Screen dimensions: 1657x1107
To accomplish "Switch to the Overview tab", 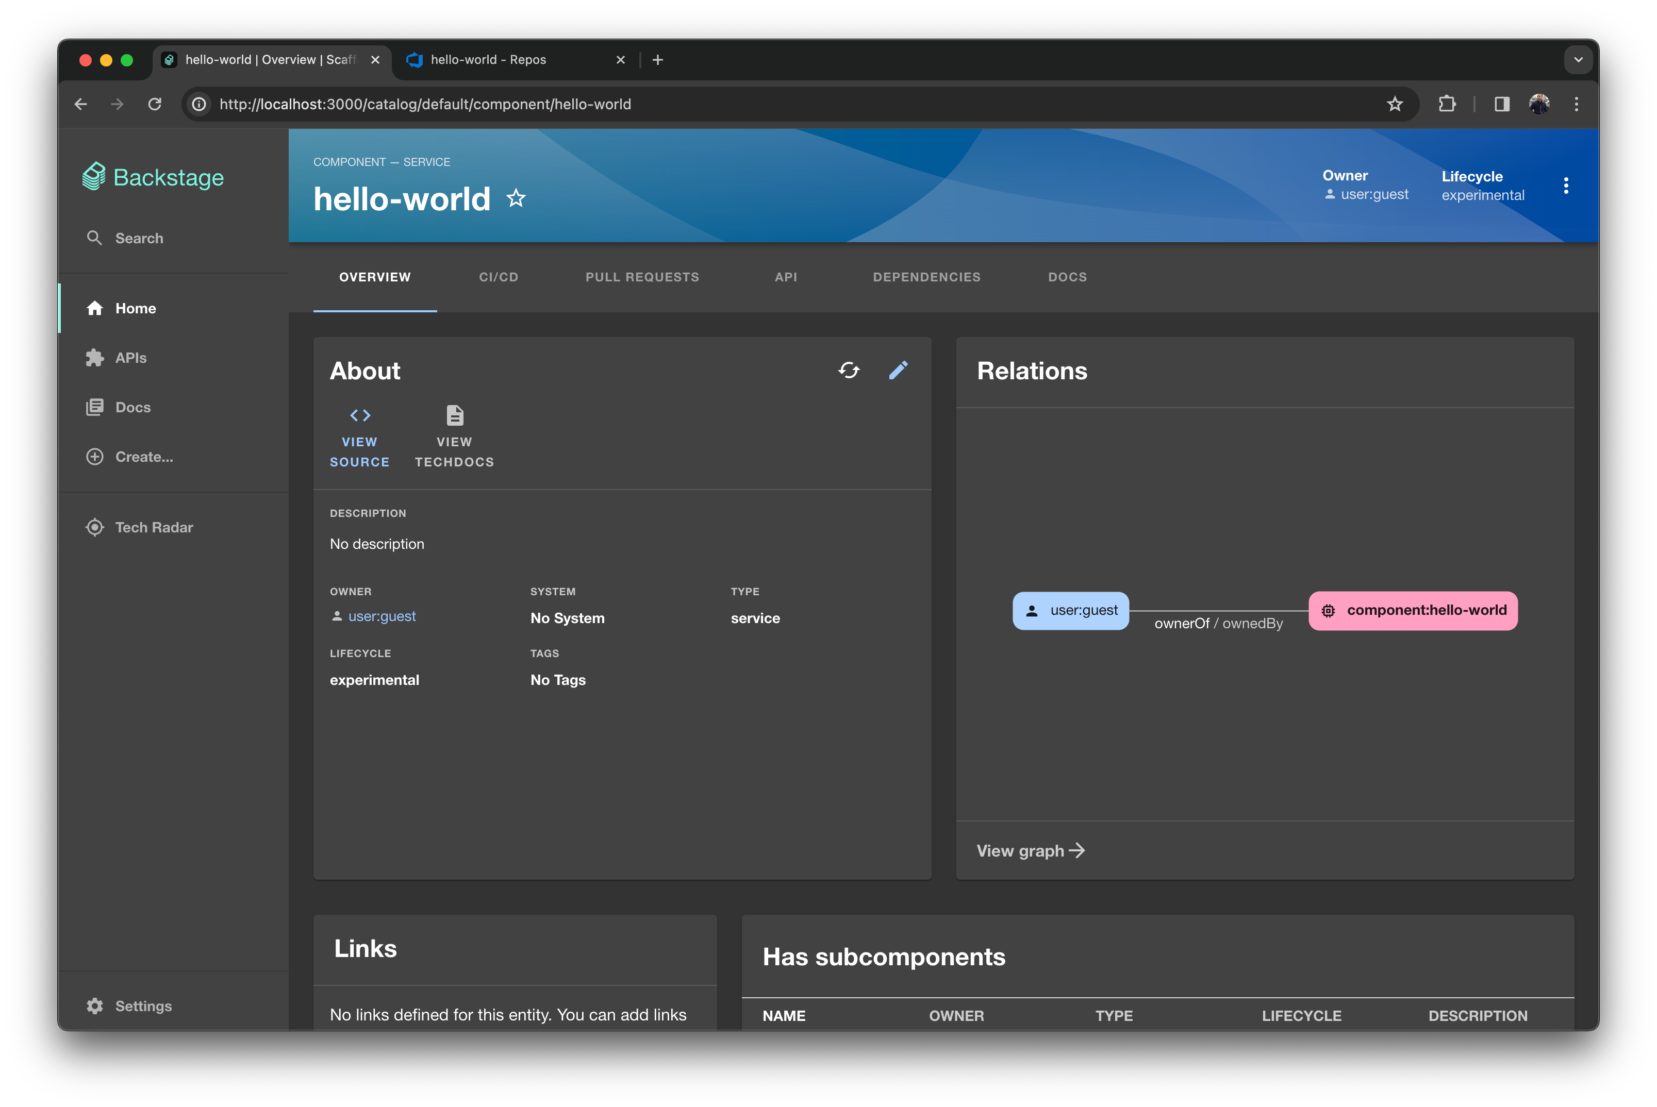I will [375, 277].
